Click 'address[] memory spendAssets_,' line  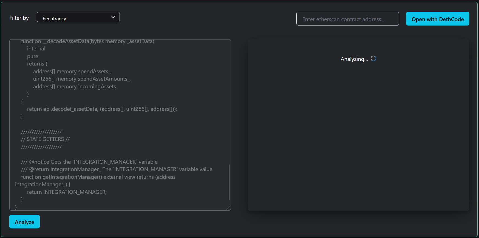[72, 71]
